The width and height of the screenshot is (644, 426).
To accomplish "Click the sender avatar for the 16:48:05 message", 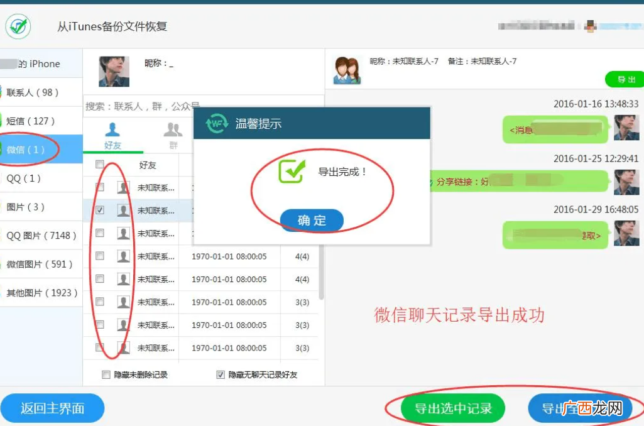I will pyautogui.click(x=626, y=233).
